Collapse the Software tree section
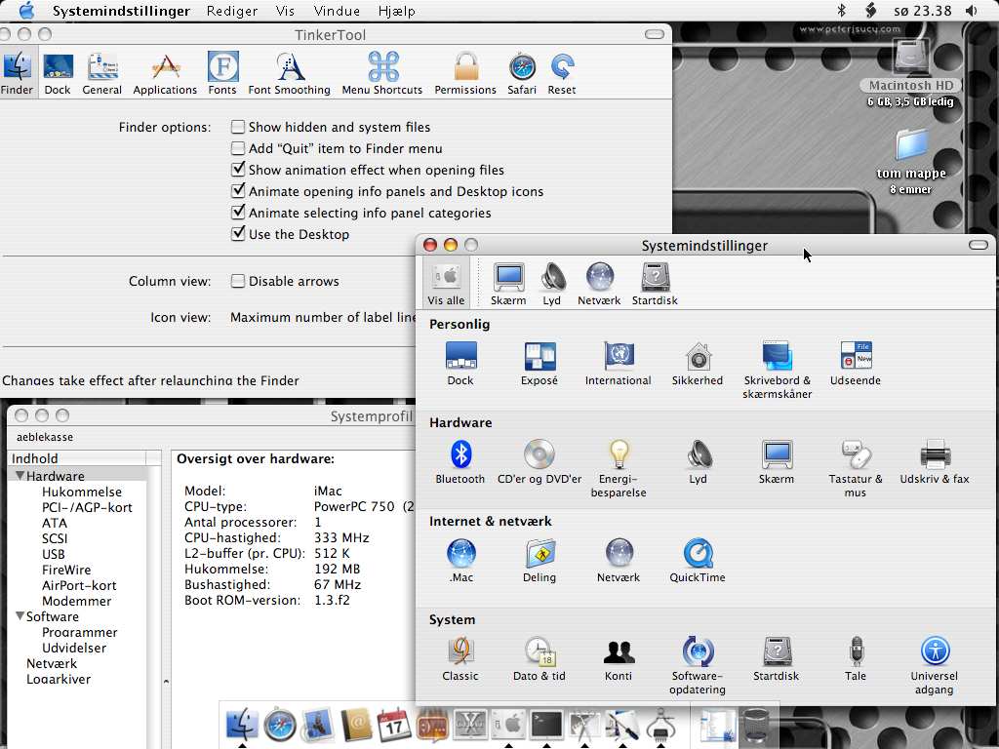Image resolution: width=999 pixels, height=749 pixels. click(20, 616)
